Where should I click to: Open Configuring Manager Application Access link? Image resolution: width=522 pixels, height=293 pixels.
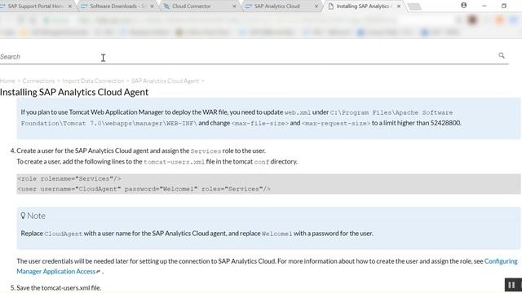coord(267,266)
